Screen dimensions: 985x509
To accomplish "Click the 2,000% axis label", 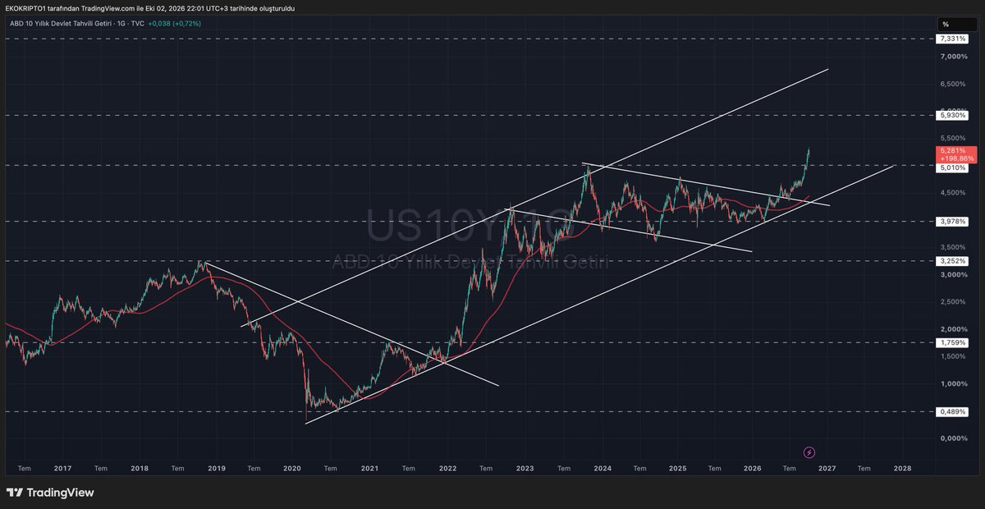I will point(954,329).
